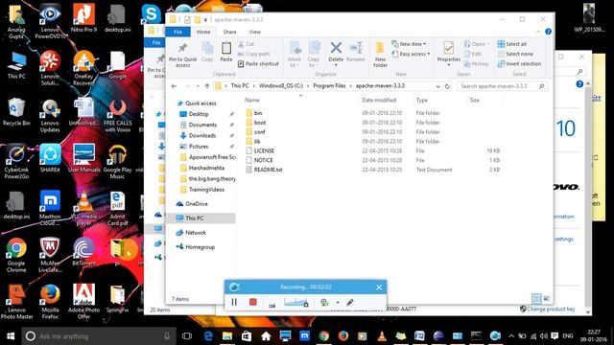Open Task View on taskbar
The height and width of the screenshot is (345, 614).
[187, 336]
